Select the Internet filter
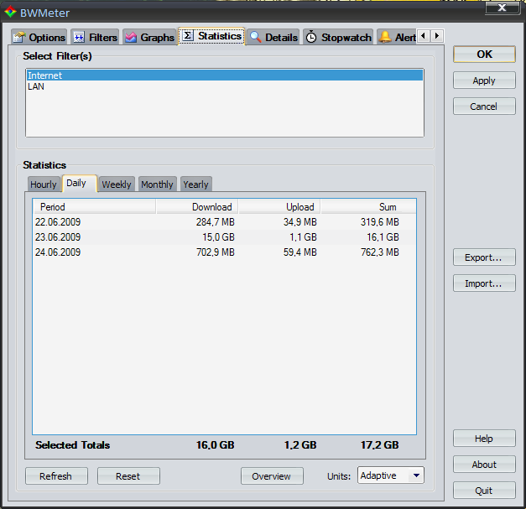 tap(225, 75)
